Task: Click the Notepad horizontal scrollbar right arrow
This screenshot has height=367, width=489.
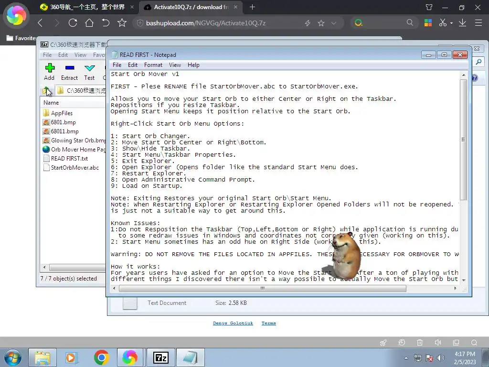Action: pyautogui.click(x=455, y=288)
